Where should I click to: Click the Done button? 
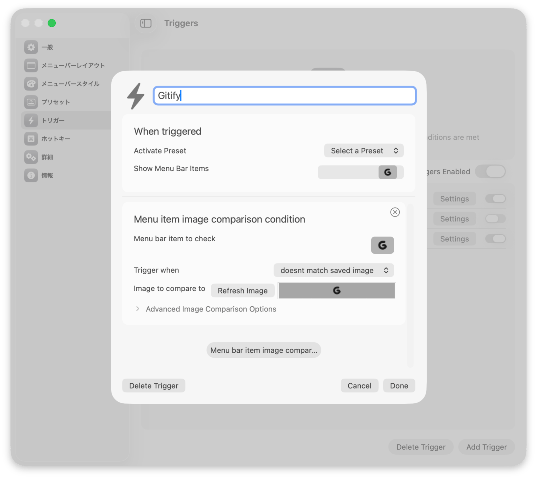click(x=399, y=386)
